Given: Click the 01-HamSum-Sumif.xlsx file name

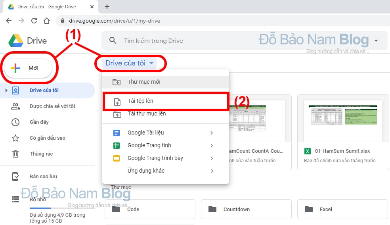Looking at the screenshot, I should point(342,151).
